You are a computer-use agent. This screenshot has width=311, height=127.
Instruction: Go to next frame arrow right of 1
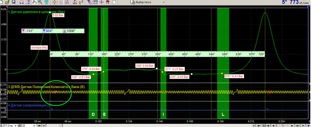click(292, 125)
